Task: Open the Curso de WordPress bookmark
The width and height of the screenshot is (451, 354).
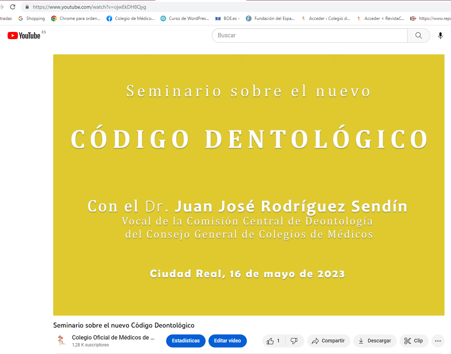Action: [x=185, y=18]
